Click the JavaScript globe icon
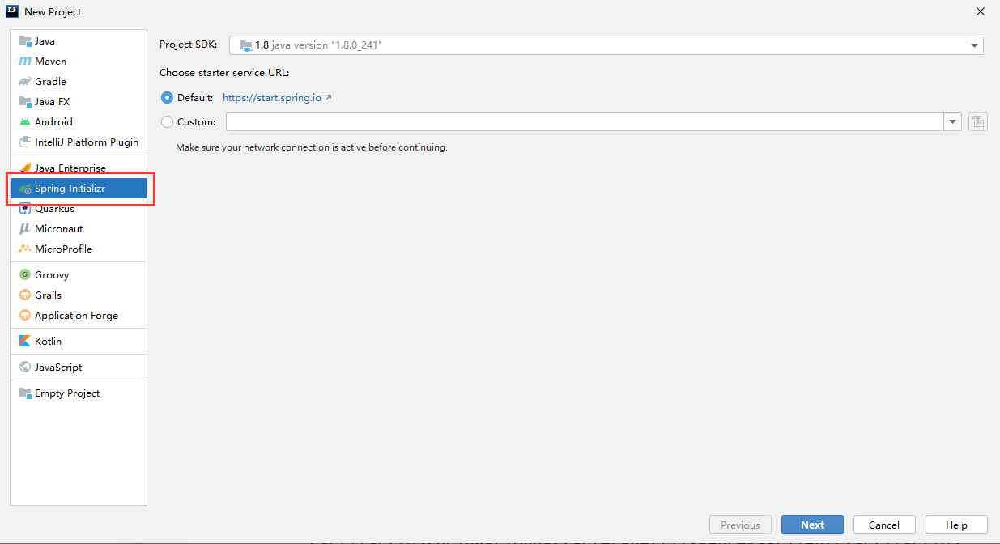 (x=24, y=367)
